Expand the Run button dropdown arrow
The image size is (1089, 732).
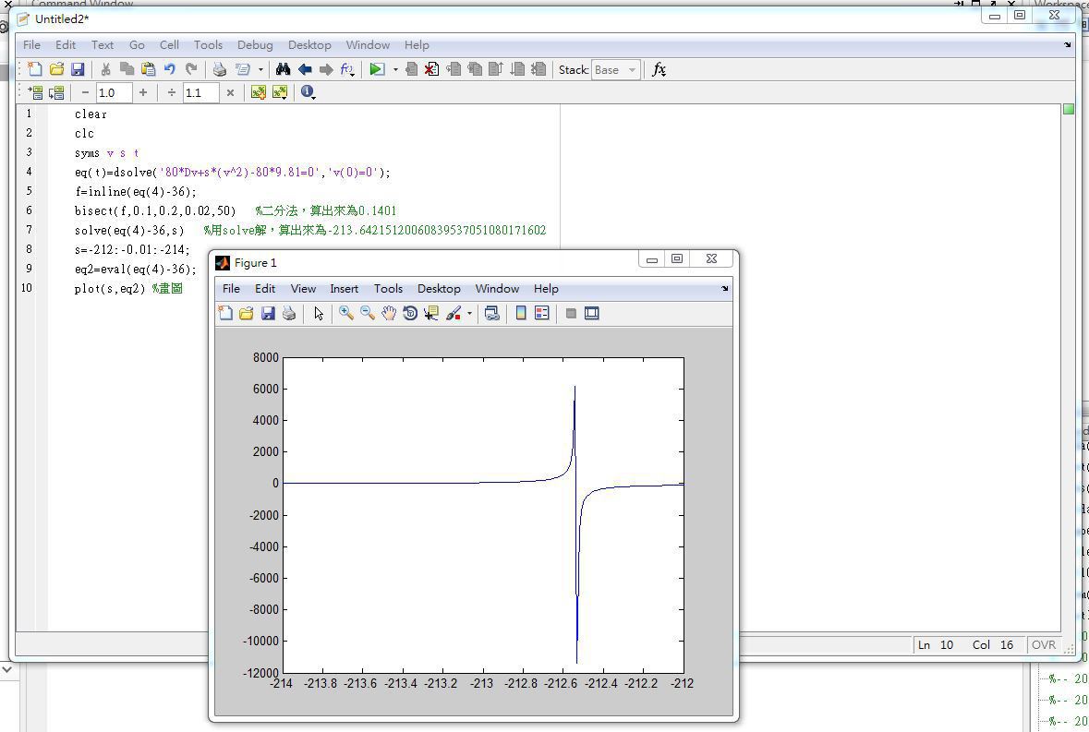click(x=395, y=69)
